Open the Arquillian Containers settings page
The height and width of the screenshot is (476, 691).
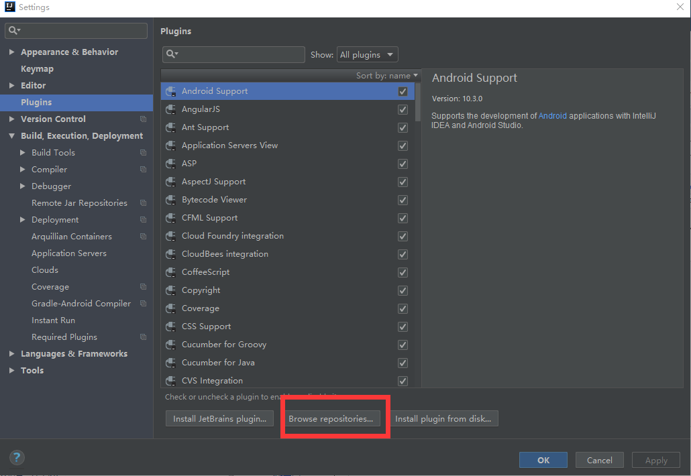tap(71, 237)
